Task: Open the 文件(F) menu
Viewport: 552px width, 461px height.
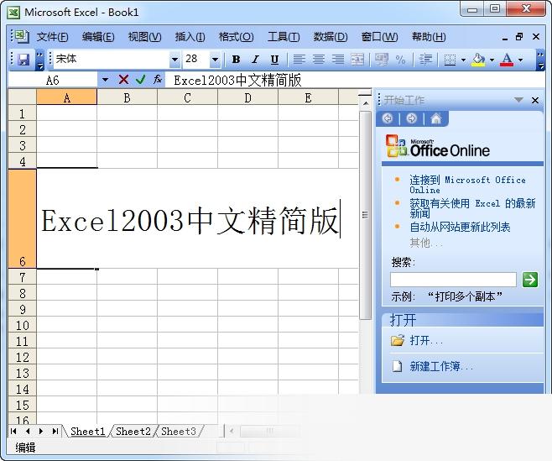Action: [53, 37]
